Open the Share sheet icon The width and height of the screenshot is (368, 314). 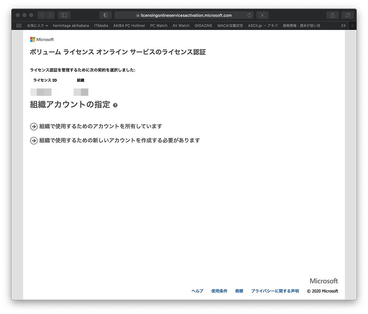[x=333, y=15]
